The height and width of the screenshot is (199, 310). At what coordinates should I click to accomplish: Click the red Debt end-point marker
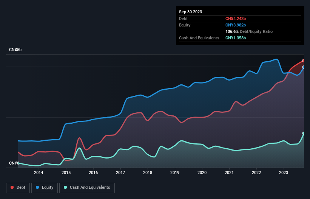(304, 61)
